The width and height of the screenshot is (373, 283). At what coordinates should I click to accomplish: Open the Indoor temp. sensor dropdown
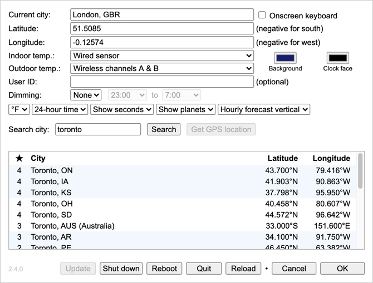(x=161, y=55)
